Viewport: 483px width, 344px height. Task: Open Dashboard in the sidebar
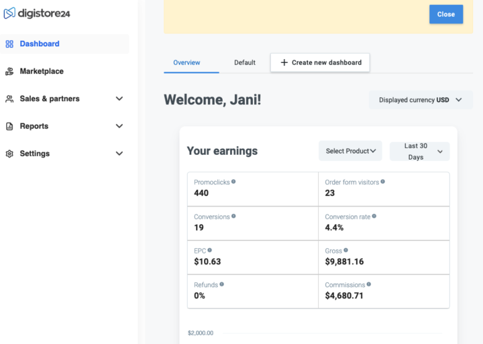64,44
